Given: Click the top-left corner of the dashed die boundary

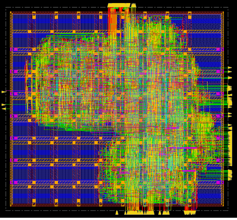Looking at the screenshot, I should (x=6, y=8).
